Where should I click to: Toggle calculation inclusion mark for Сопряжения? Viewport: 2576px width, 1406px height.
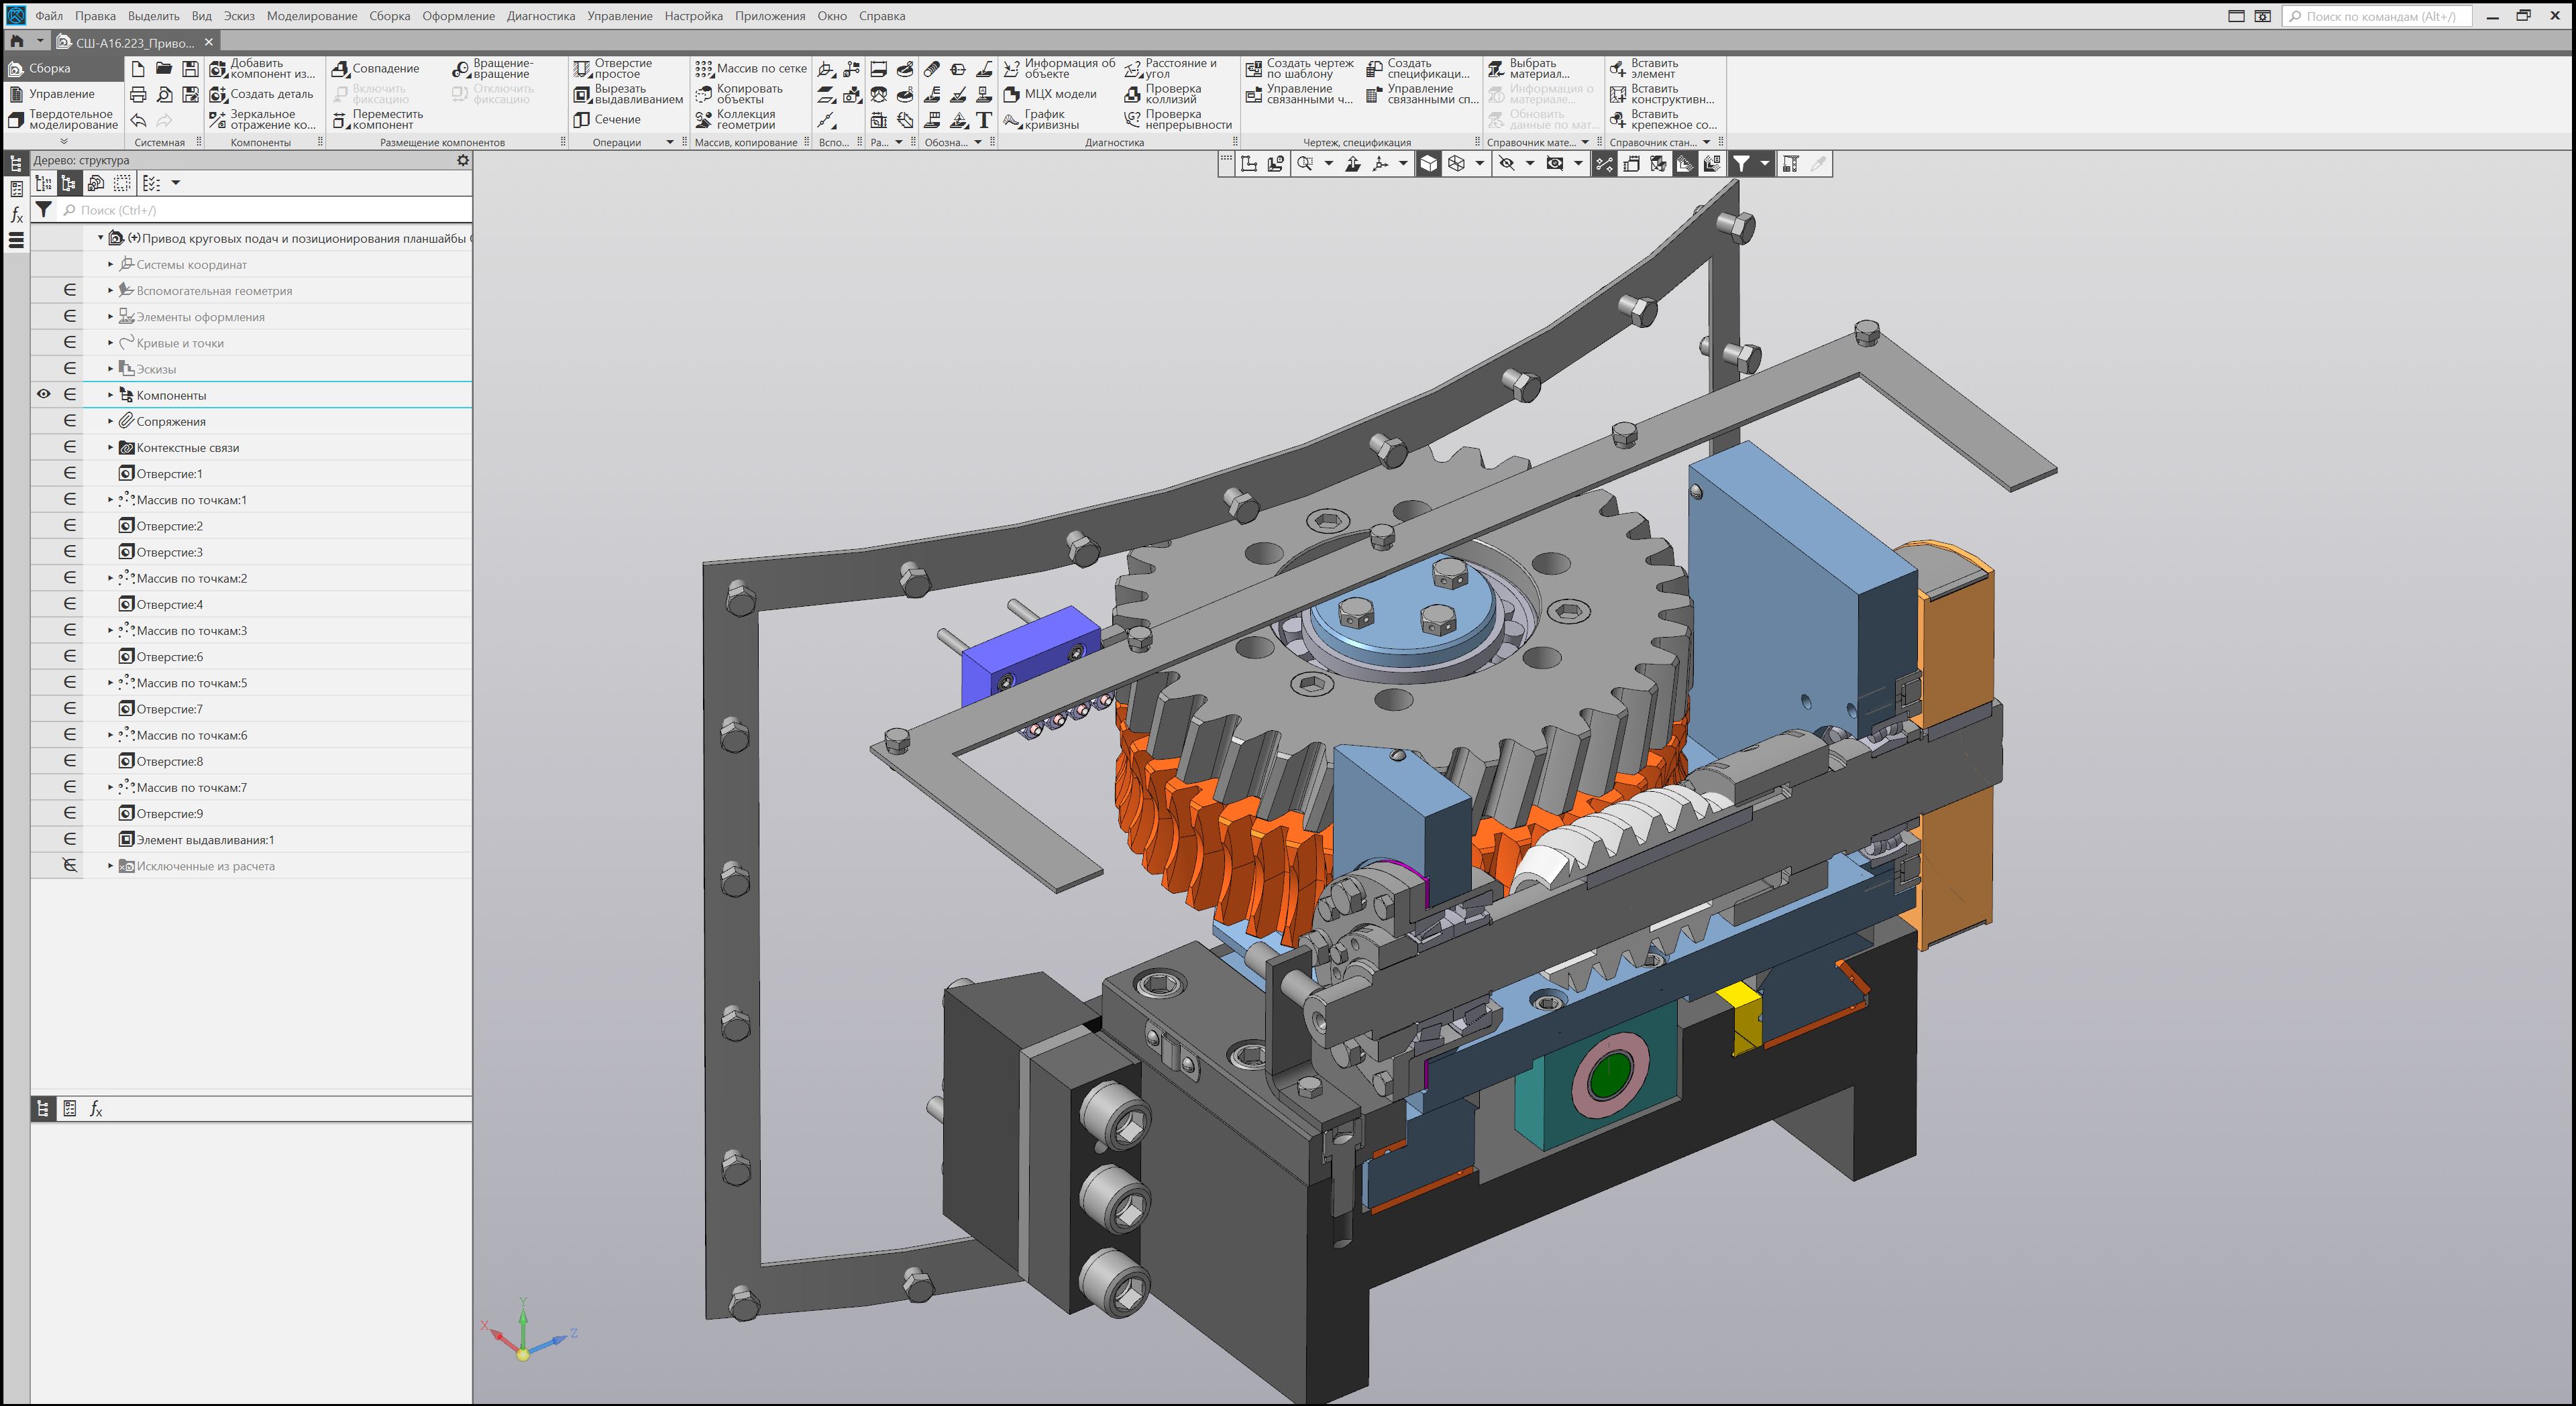70,420
